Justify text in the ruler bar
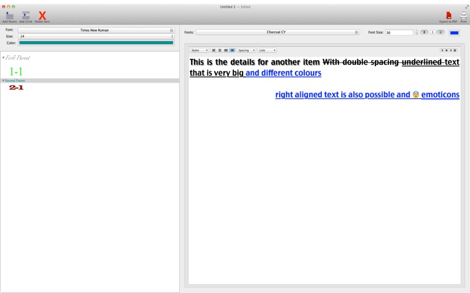Image resolution: width=470 pixels, height=293 pixels. coord(226,50)
